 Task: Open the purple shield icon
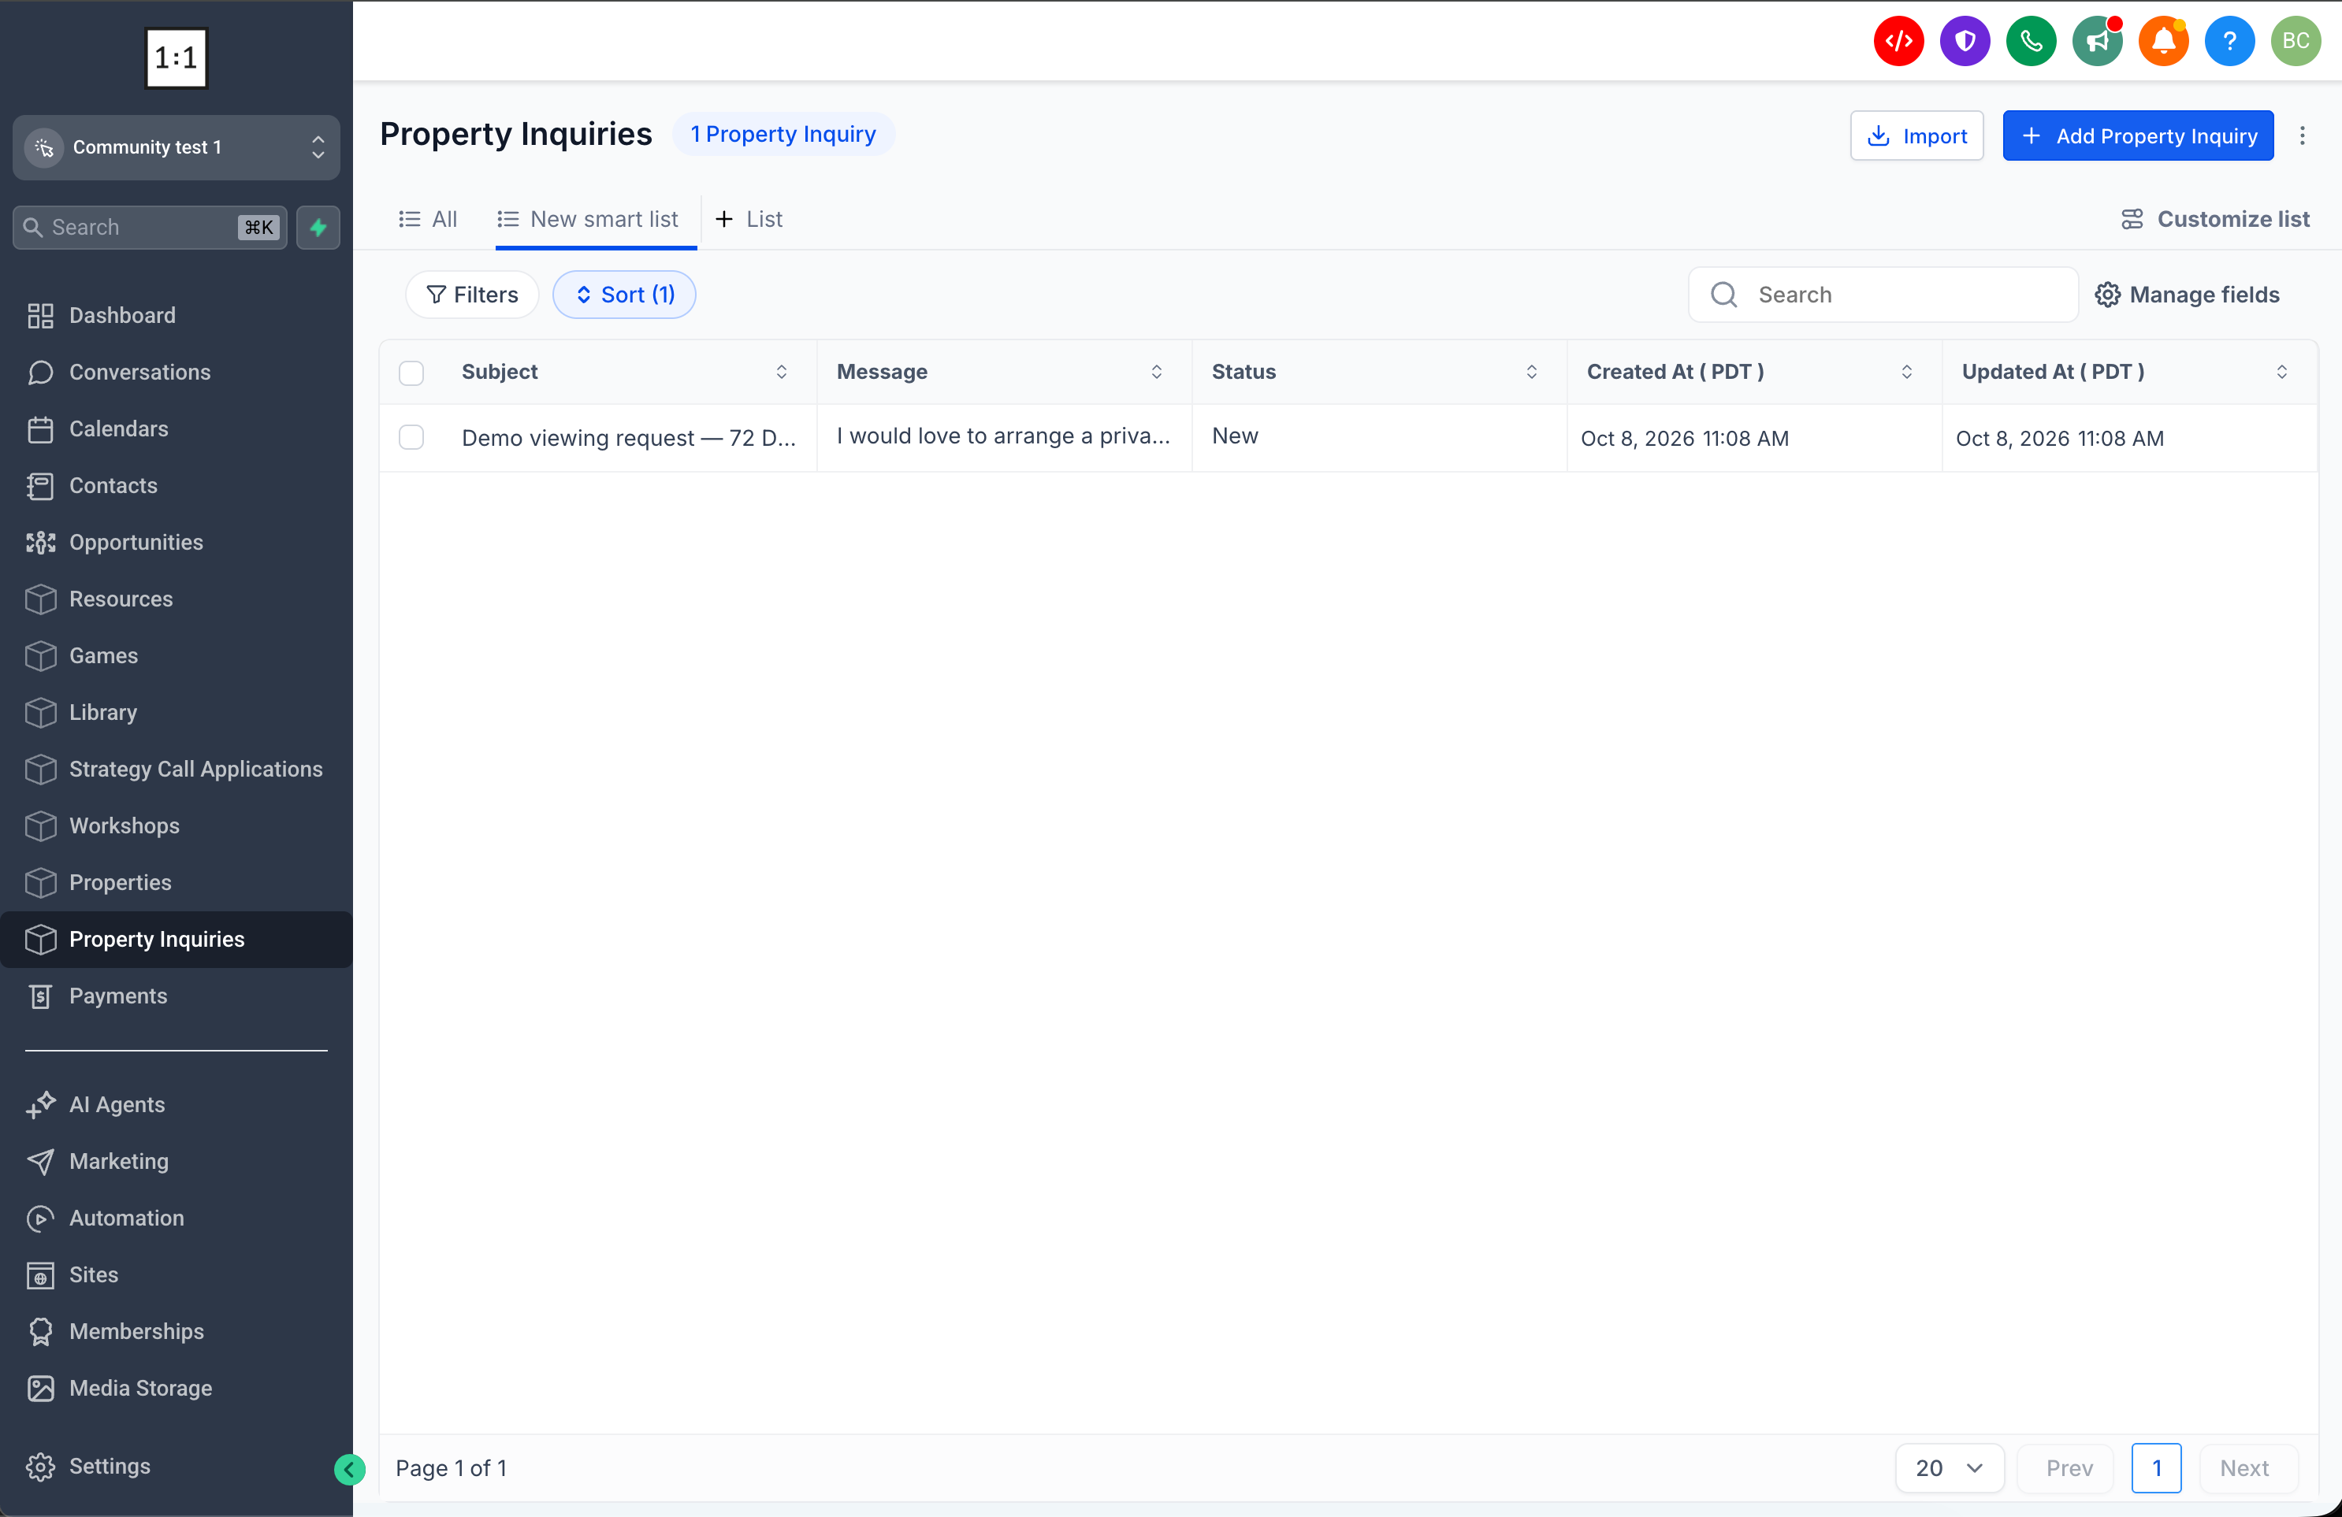tap(1964, 40)
